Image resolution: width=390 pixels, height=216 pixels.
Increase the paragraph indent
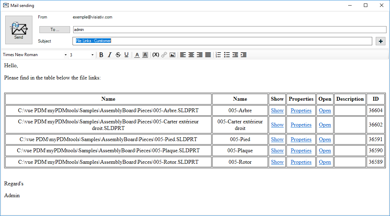(244, 55)
